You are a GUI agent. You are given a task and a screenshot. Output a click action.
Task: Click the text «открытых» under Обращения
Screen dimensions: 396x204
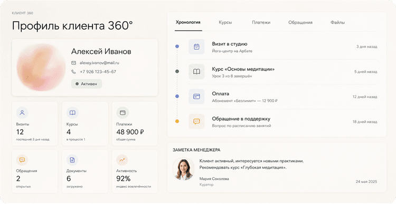(23, 187)
